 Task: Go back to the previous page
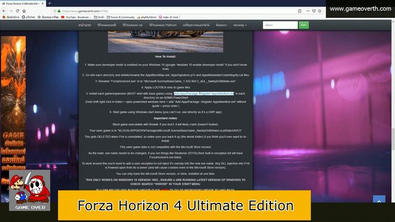tap(4, 11)
